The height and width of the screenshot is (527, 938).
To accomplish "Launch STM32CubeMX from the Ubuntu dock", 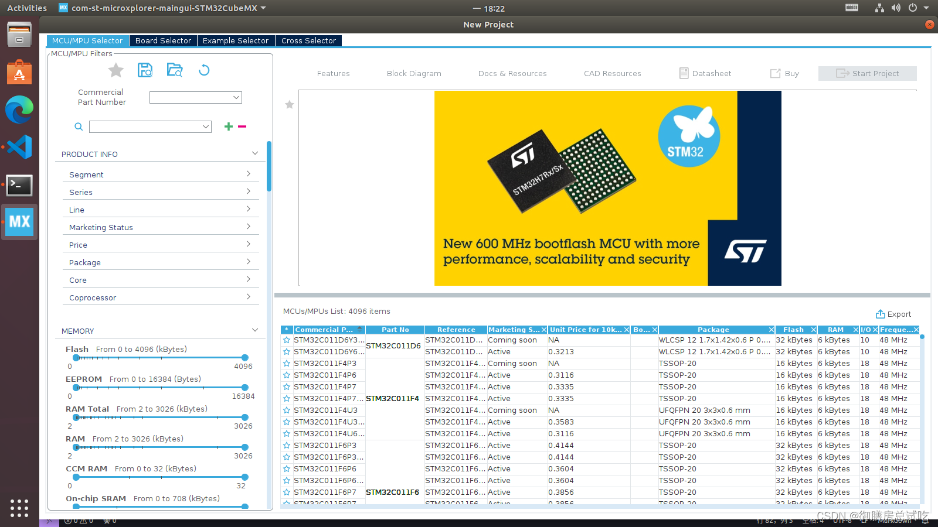I will [19, 222].
